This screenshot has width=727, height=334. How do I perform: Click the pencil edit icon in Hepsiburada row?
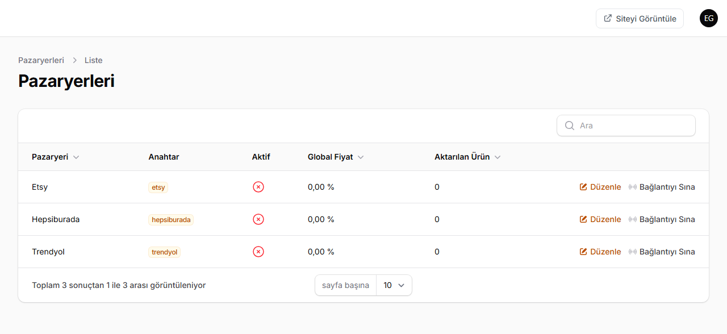tap(583, 219)
